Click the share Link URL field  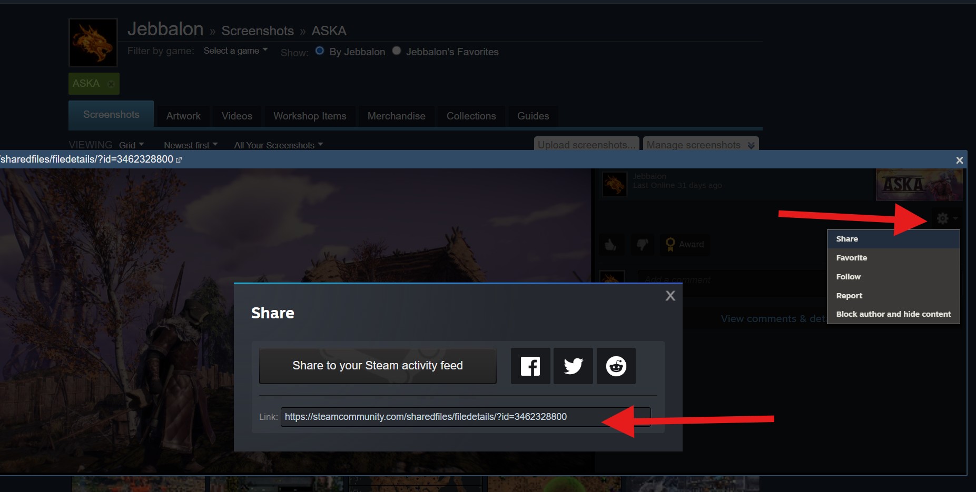pyautogui.click(x=466, y=417)
